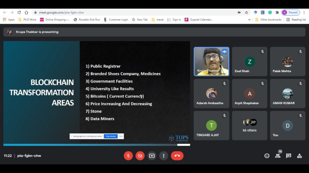Turn on the camera
309x173 pixels.
[140, 156]
